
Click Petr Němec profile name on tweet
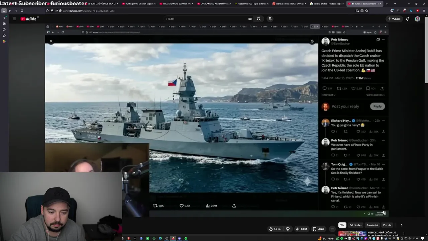point(340,39)
